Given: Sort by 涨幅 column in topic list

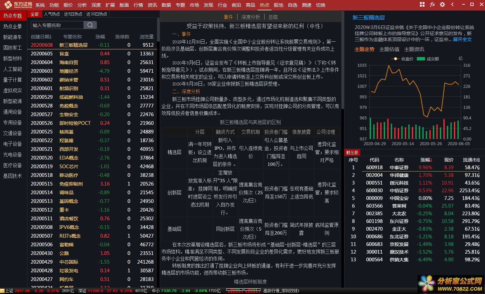Looking at the screenshot, I should tap(100, 37).
